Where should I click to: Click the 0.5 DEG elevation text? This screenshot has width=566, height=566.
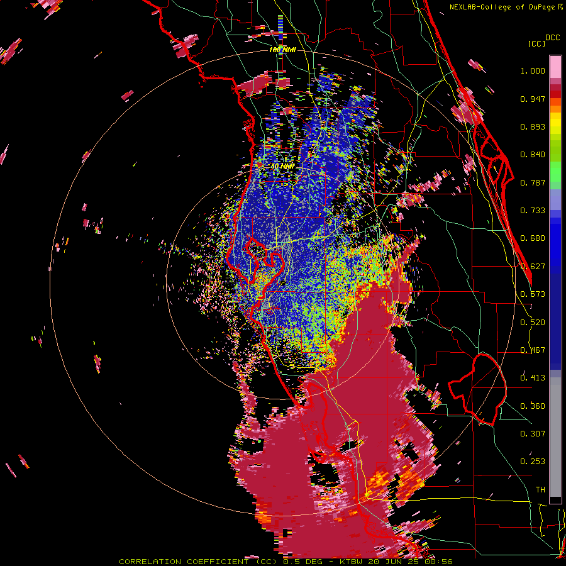pyautogui.click(x=302, y=562)
